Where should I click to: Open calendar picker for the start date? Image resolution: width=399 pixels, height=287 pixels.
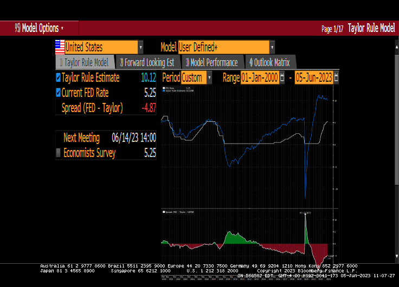[282, 78]
